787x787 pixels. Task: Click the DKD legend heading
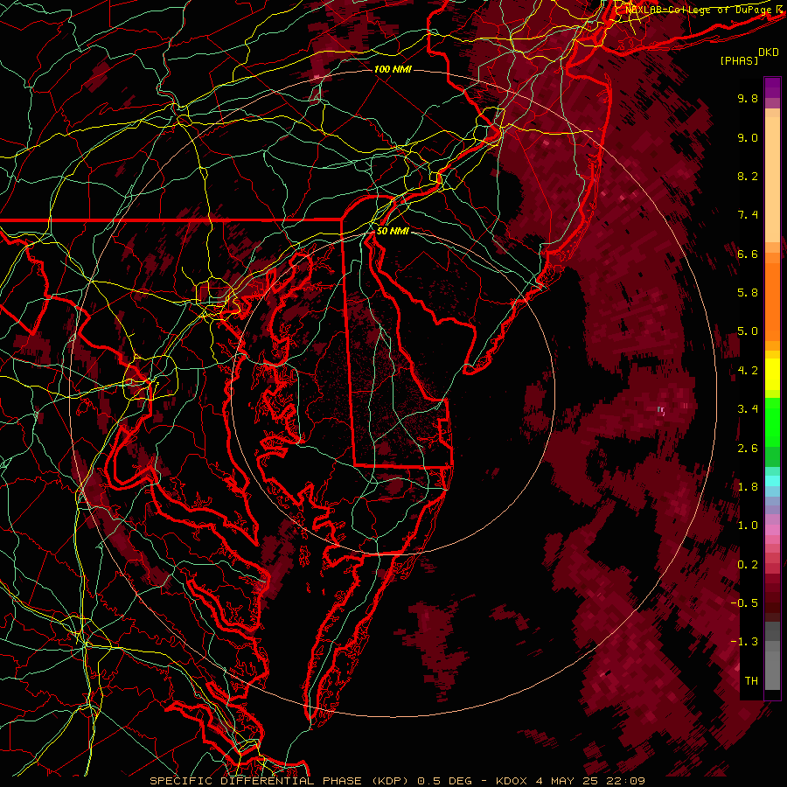pyautogui.click(x=769, y=52)
